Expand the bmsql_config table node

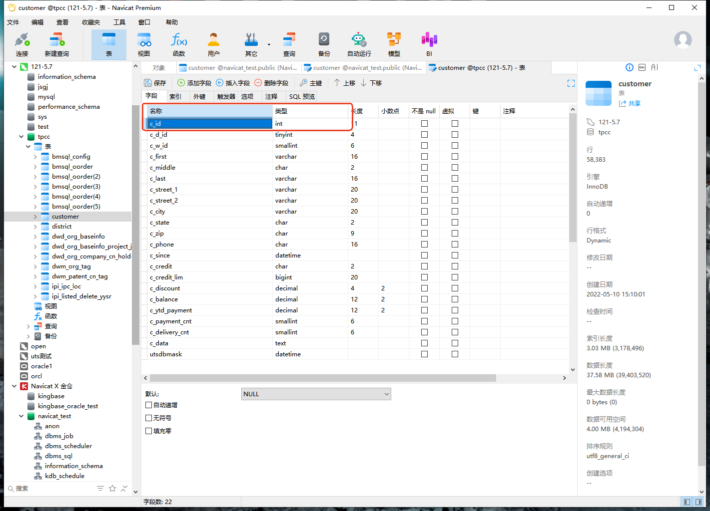[35, 156]
